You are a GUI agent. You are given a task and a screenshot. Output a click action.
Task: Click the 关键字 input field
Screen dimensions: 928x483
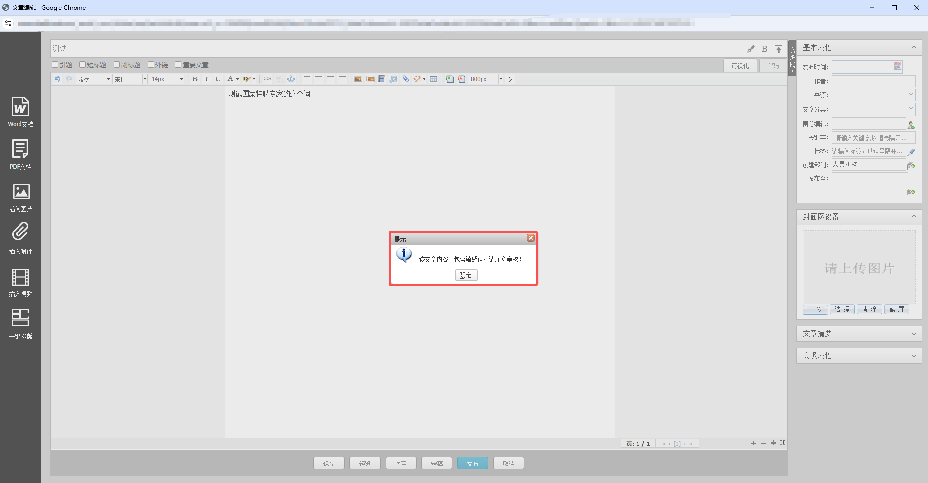tap(873, 138)
